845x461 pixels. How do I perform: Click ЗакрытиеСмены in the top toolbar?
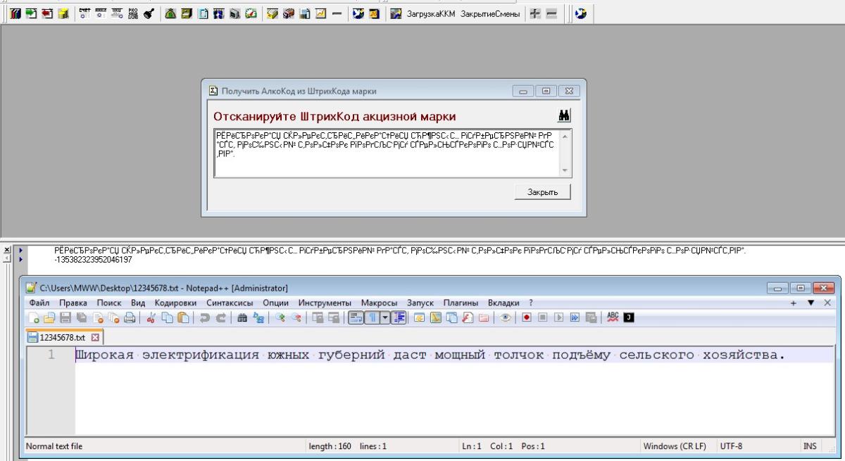click(x=489, y=14)
